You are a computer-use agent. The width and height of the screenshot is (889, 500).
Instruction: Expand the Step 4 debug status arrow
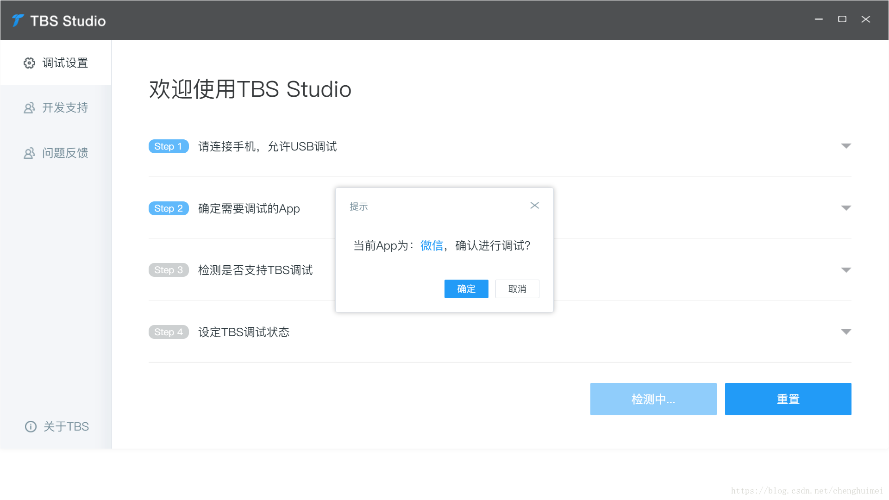pos(846,331)
